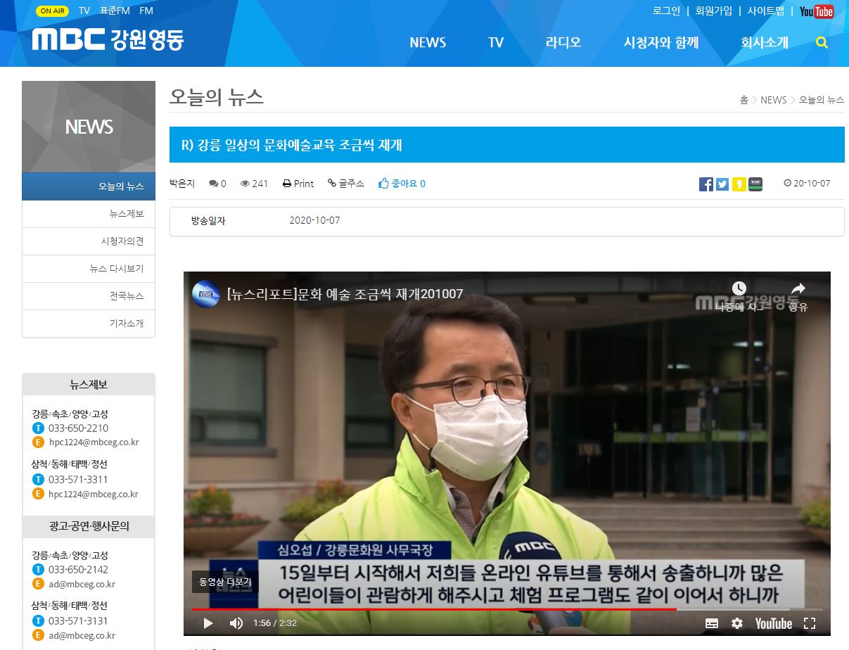
Task: Open 사이트맵 link
Action: click(766, 11)
